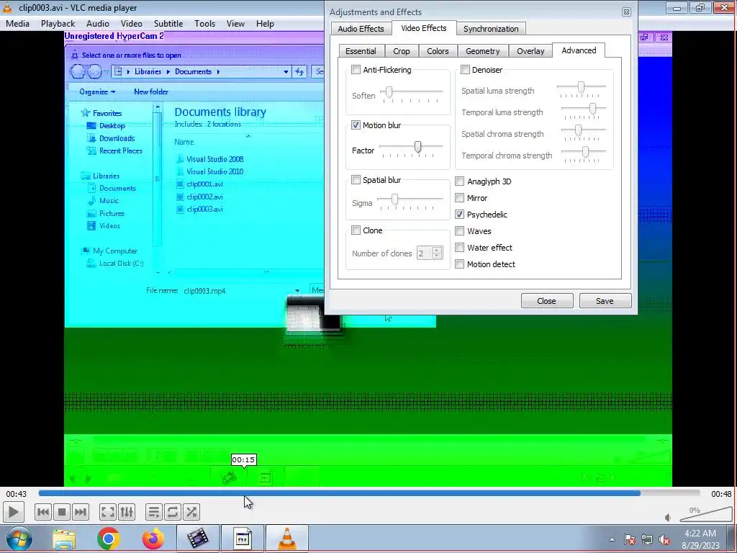This screenshot has width=737, height=553.
Task: Switch to the VLC cone taskbar icon
Action: [286, 539]
